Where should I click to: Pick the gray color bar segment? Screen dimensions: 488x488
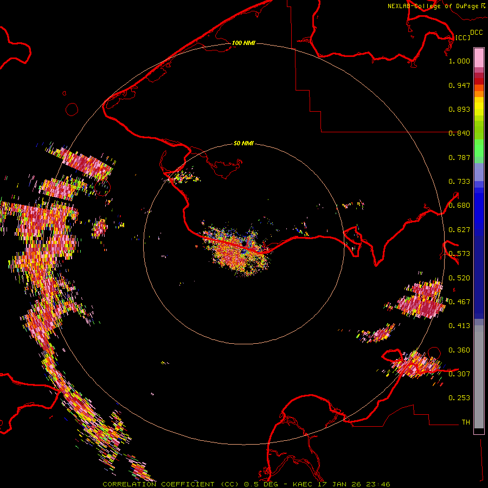tap(479, 377)
